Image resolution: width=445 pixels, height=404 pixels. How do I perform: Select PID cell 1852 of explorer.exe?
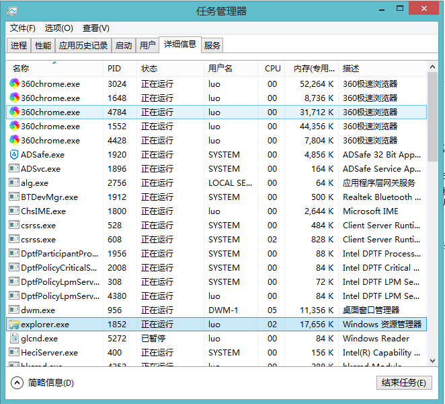coord(117,324)
